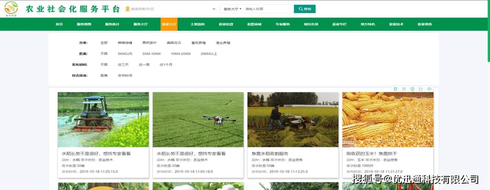Open the 土地流转 nav tab
Viewport: 490px width, 190px height.
point(198,24)
